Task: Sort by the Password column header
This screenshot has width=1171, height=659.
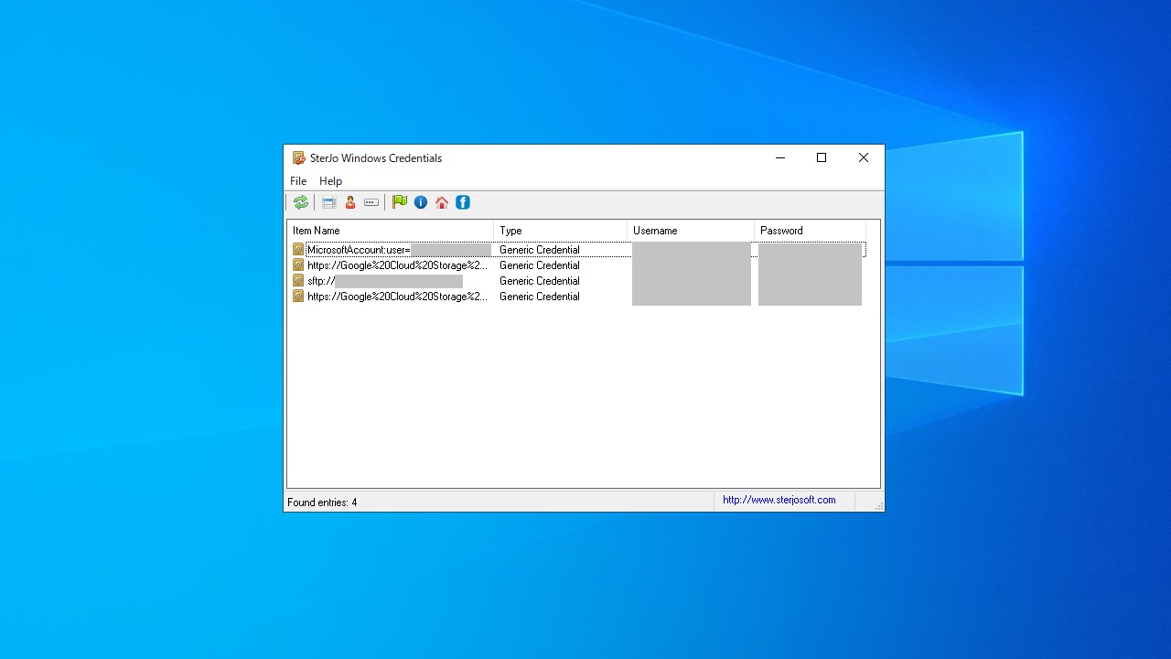Action: (x=810, y=231)
